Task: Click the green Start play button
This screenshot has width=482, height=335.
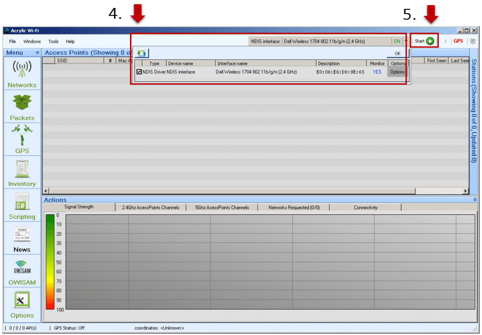Action: [430, 41]
